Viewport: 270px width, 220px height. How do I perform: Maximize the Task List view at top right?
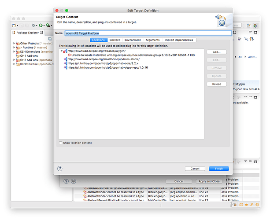[255, 32]
